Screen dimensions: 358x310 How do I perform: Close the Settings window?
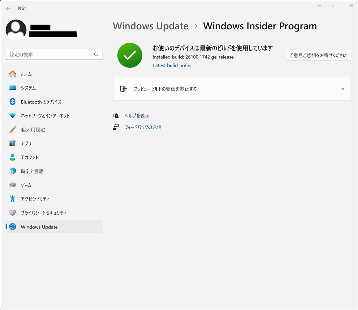point(351,6)
